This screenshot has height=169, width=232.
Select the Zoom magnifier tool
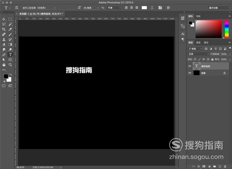(10, 65)
